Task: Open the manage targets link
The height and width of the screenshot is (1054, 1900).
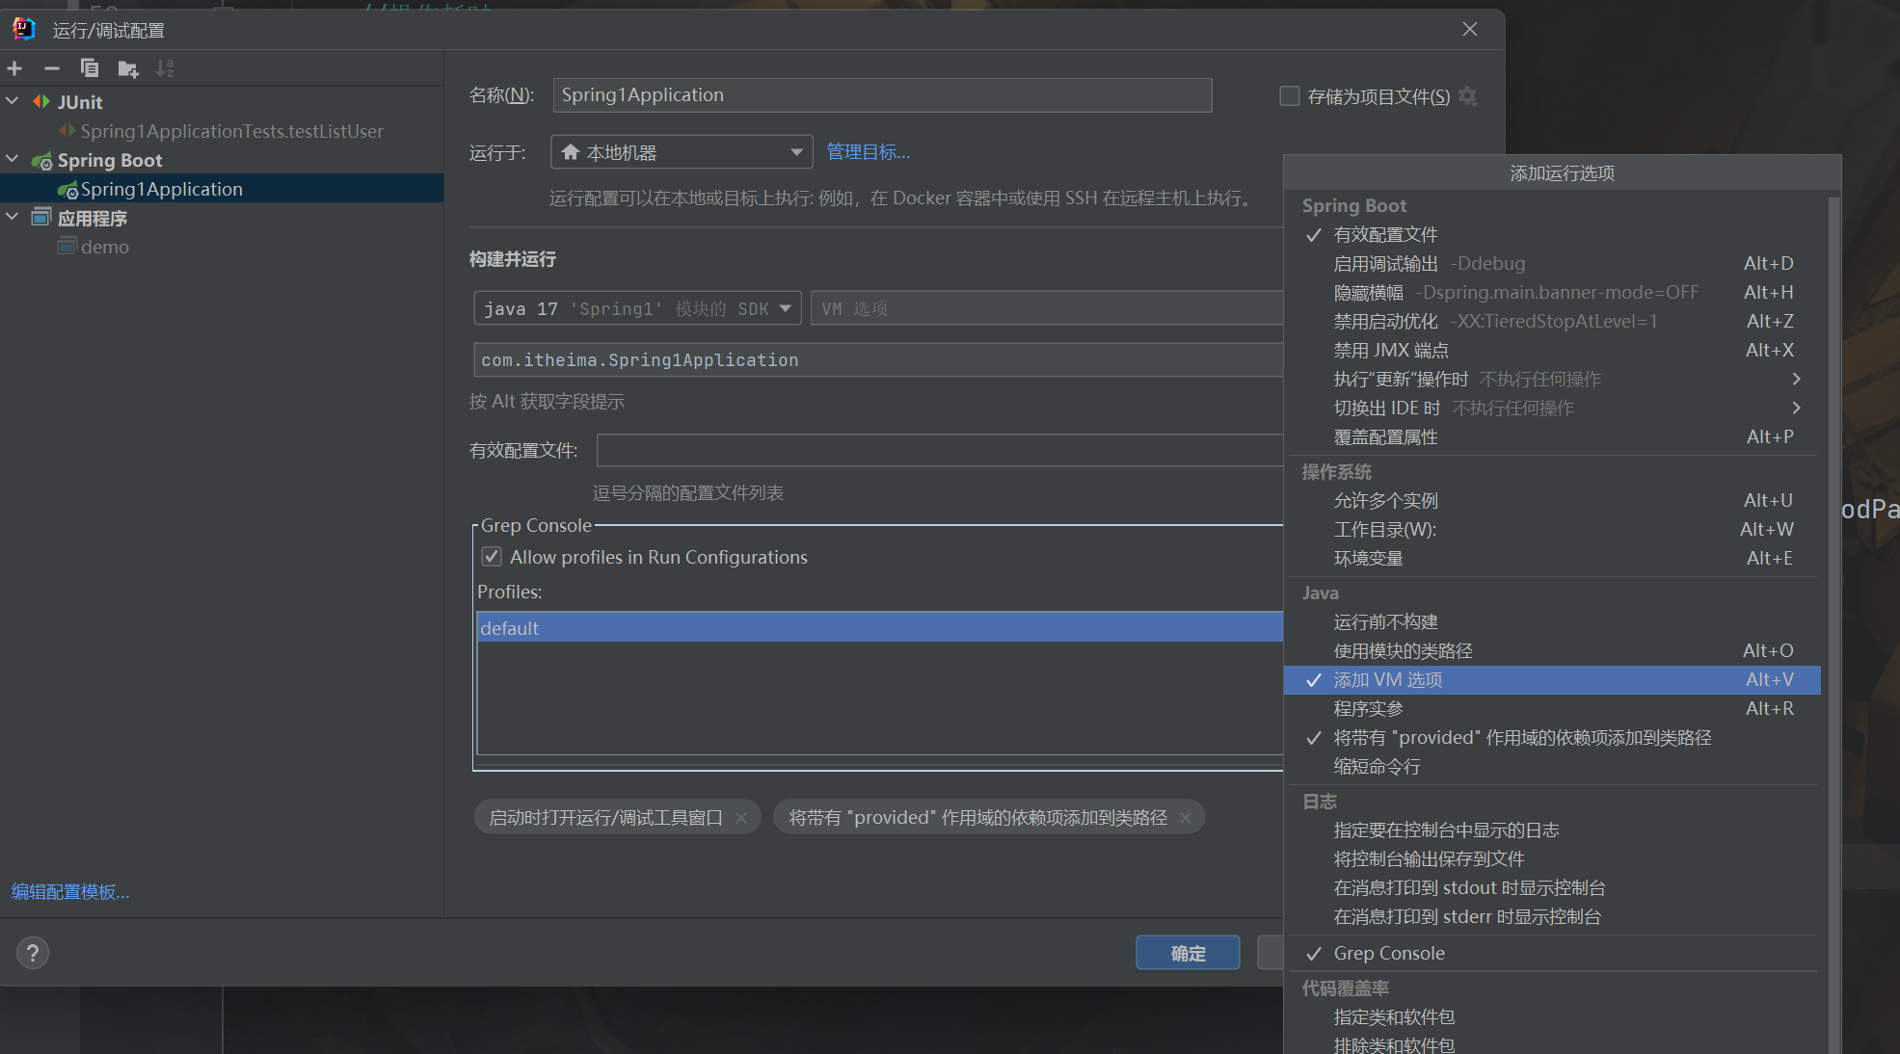Action: [x=868, y=152]
